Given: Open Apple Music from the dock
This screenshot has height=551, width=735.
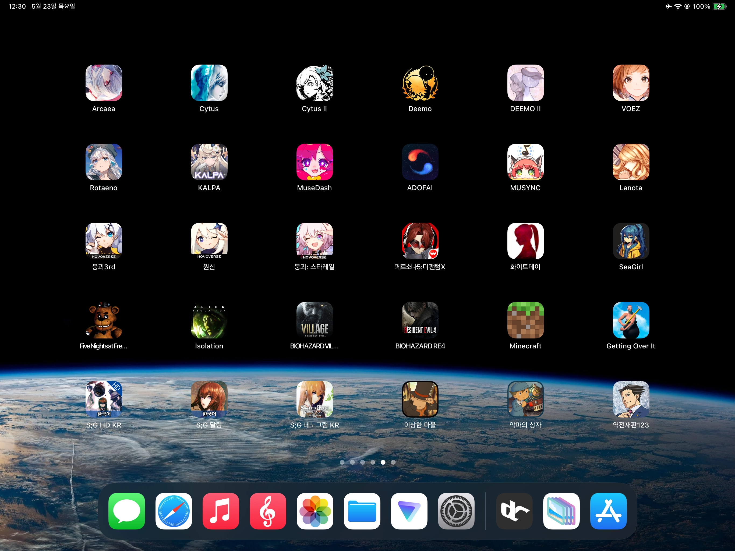Looking at the screenshot, I should [x=221, y=511].
